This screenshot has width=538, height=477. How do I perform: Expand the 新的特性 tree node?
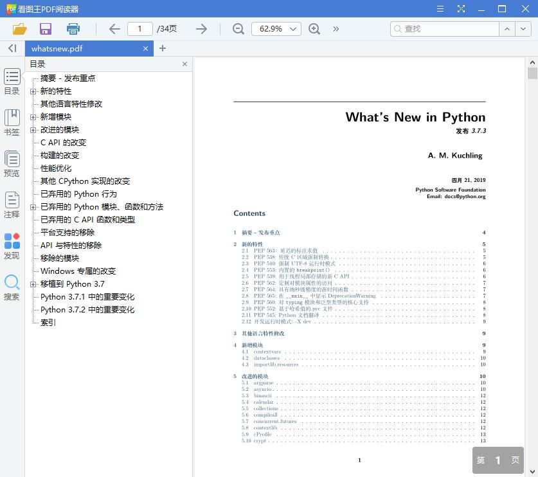33,91
